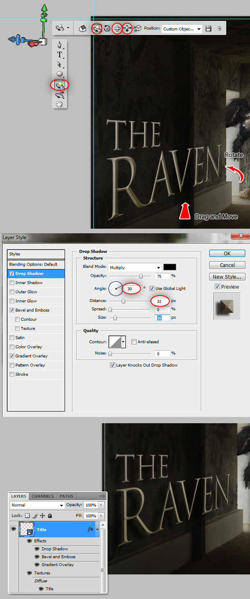The width and height of the screenshot is (250, 599).
Task: Toggle the Bevel and Emboss checkbox
Action: click(x=12, y=310)
